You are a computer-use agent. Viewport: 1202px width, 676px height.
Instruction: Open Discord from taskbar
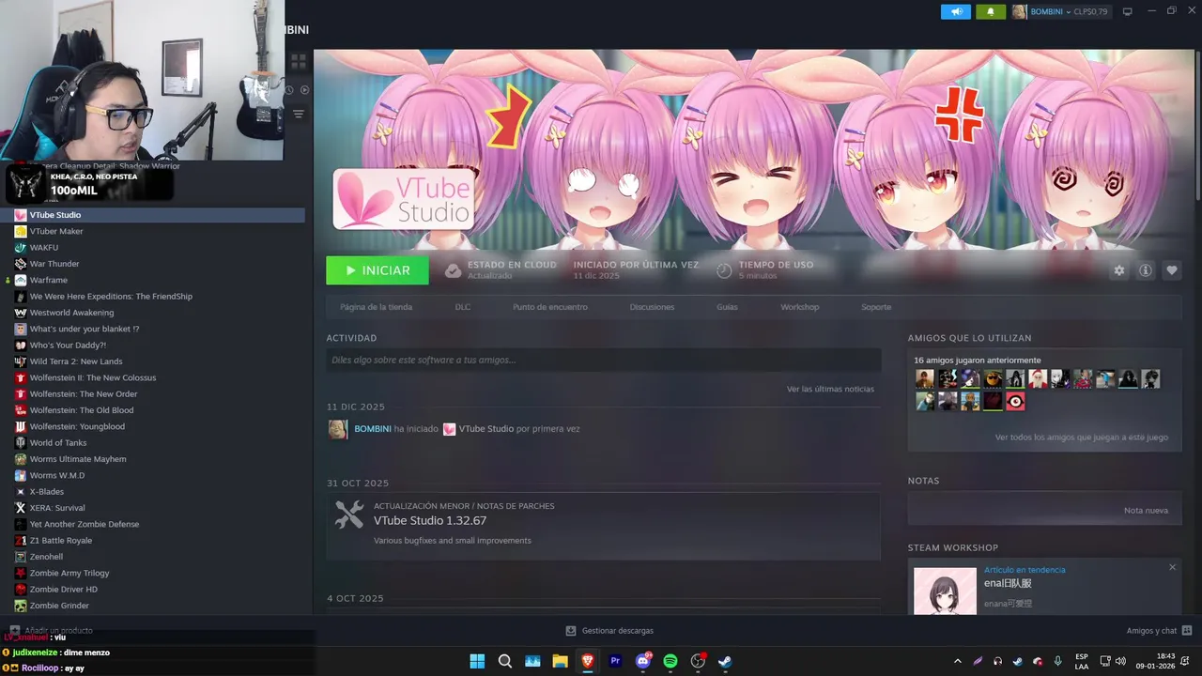(x=643, y=661)
